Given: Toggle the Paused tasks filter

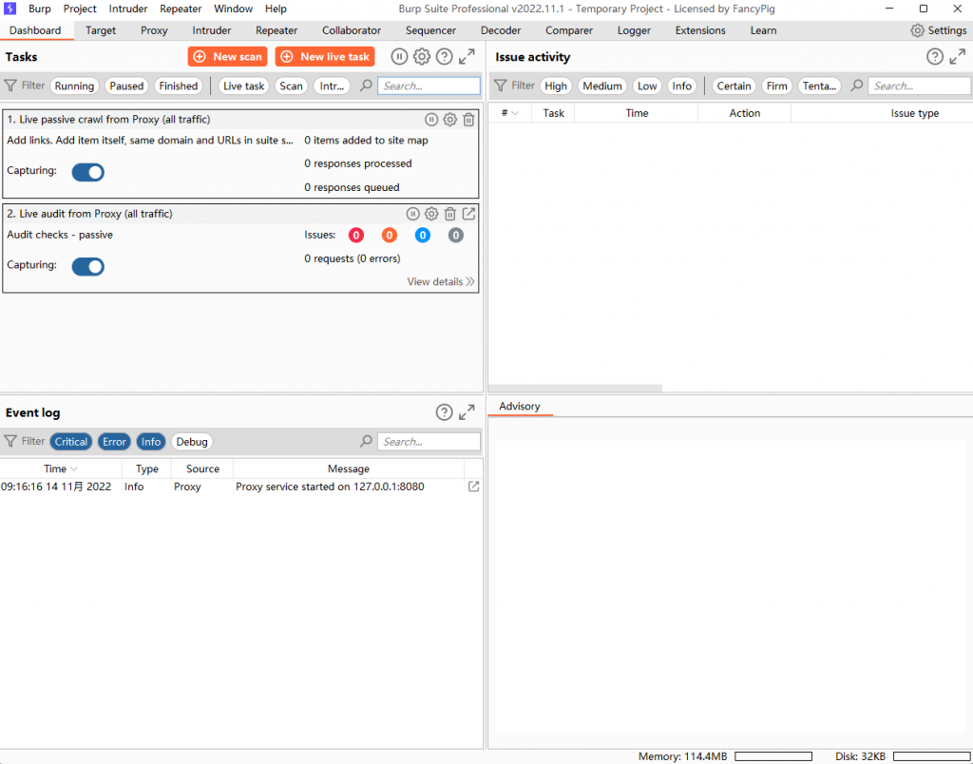Looking at the screenshot, I should click(x=126, y=86).
